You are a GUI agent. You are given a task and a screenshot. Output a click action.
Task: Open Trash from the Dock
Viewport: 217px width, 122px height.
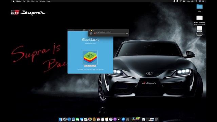(x=156, y=119)
